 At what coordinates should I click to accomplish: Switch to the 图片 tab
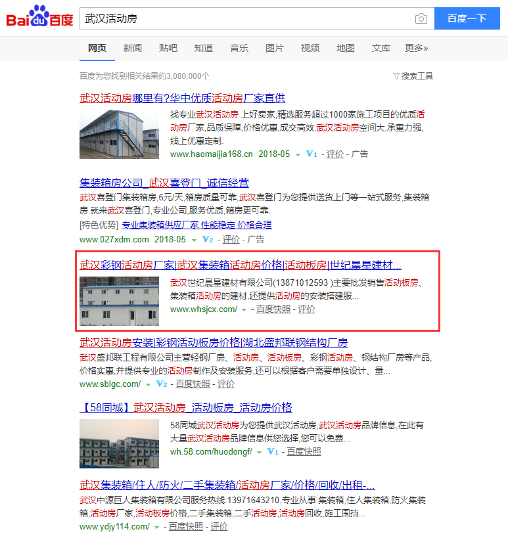275,48
